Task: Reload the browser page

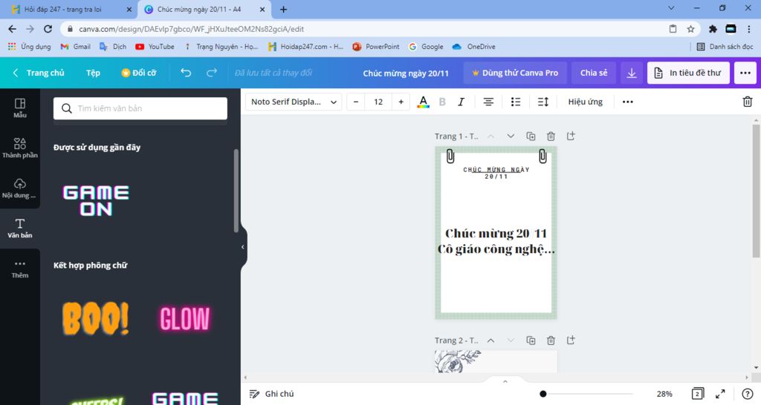Action: (x=48, y=29)
